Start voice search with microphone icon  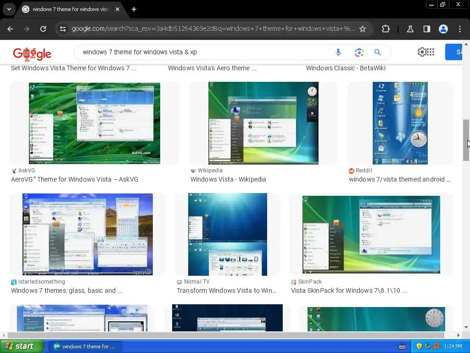click(x=338, y=52)
